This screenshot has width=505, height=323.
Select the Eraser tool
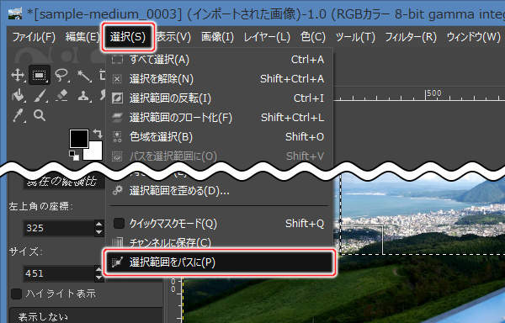[x=61, y=96]
